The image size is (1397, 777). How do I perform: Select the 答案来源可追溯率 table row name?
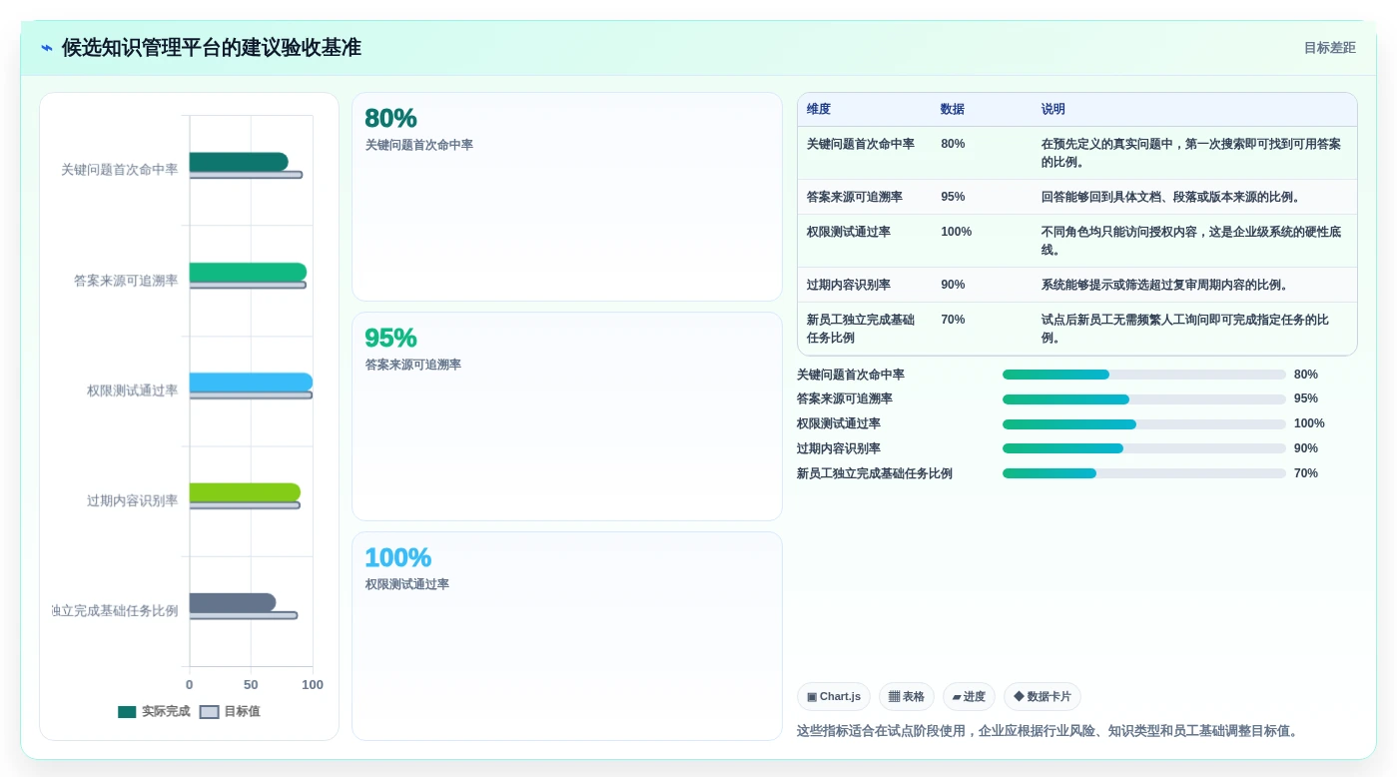855,197
